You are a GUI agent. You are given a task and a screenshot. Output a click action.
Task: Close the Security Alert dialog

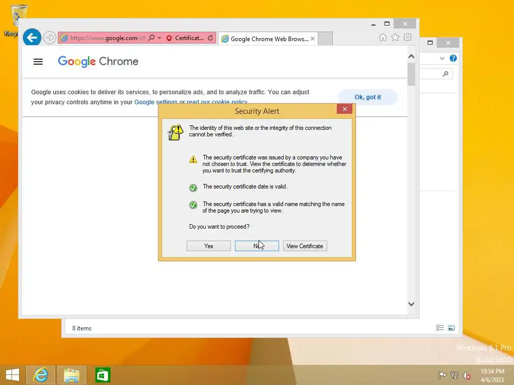(x=344, y=109)
